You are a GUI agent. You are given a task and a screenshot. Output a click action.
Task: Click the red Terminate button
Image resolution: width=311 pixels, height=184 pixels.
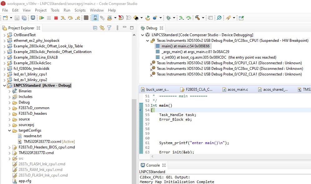(x=56, y=18)
